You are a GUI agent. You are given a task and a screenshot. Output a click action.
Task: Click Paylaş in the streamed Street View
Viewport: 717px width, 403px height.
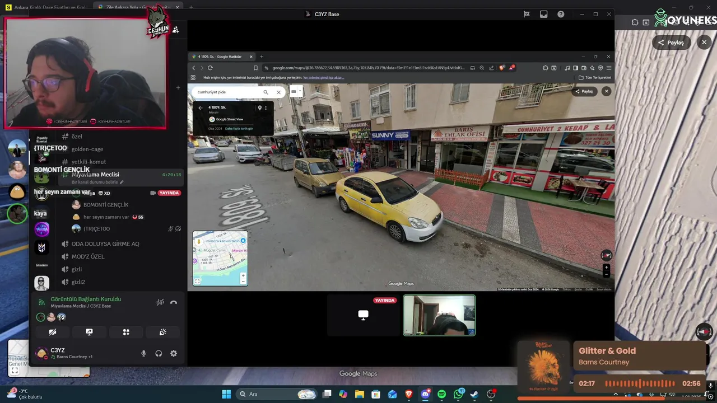pyautogui.click(x=584, y=91)
